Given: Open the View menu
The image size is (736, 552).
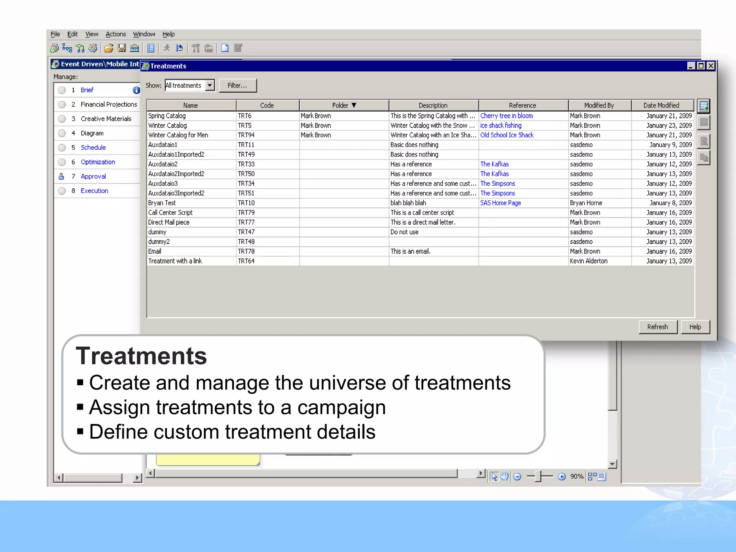Looking at the screenshot, I should (x=92, y=34).
